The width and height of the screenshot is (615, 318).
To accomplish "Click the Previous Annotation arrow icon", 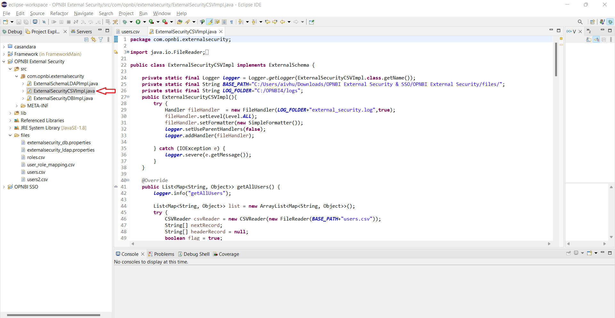I will (x=254, y=22).
